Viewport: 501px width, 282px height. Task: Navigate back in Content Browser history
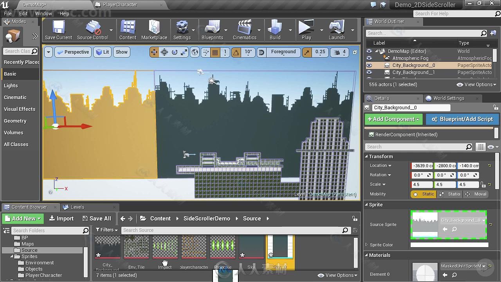click(123, 219)
